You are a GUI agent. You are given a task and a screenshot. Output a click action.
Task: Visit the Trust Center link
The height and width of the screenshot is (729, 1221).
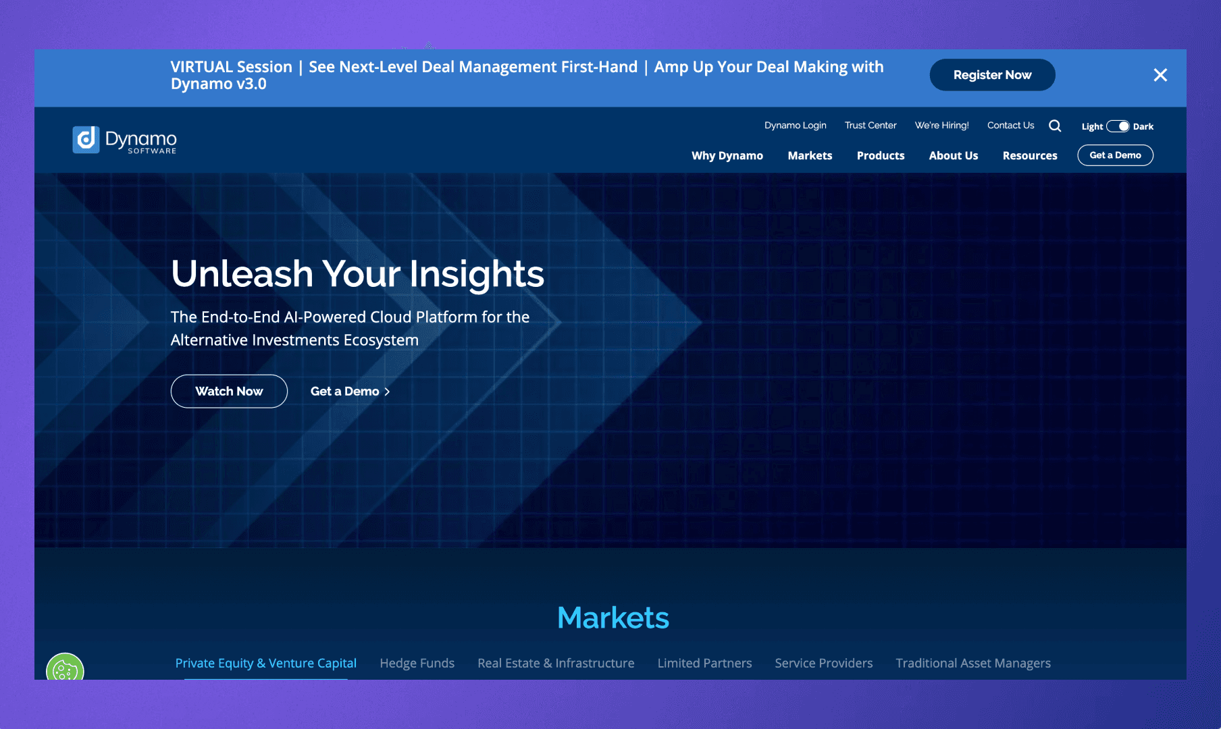point(871,126)
